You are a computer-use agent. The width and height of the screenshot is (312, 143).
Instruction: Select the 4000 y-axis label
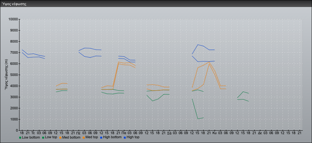pos(14,86)
